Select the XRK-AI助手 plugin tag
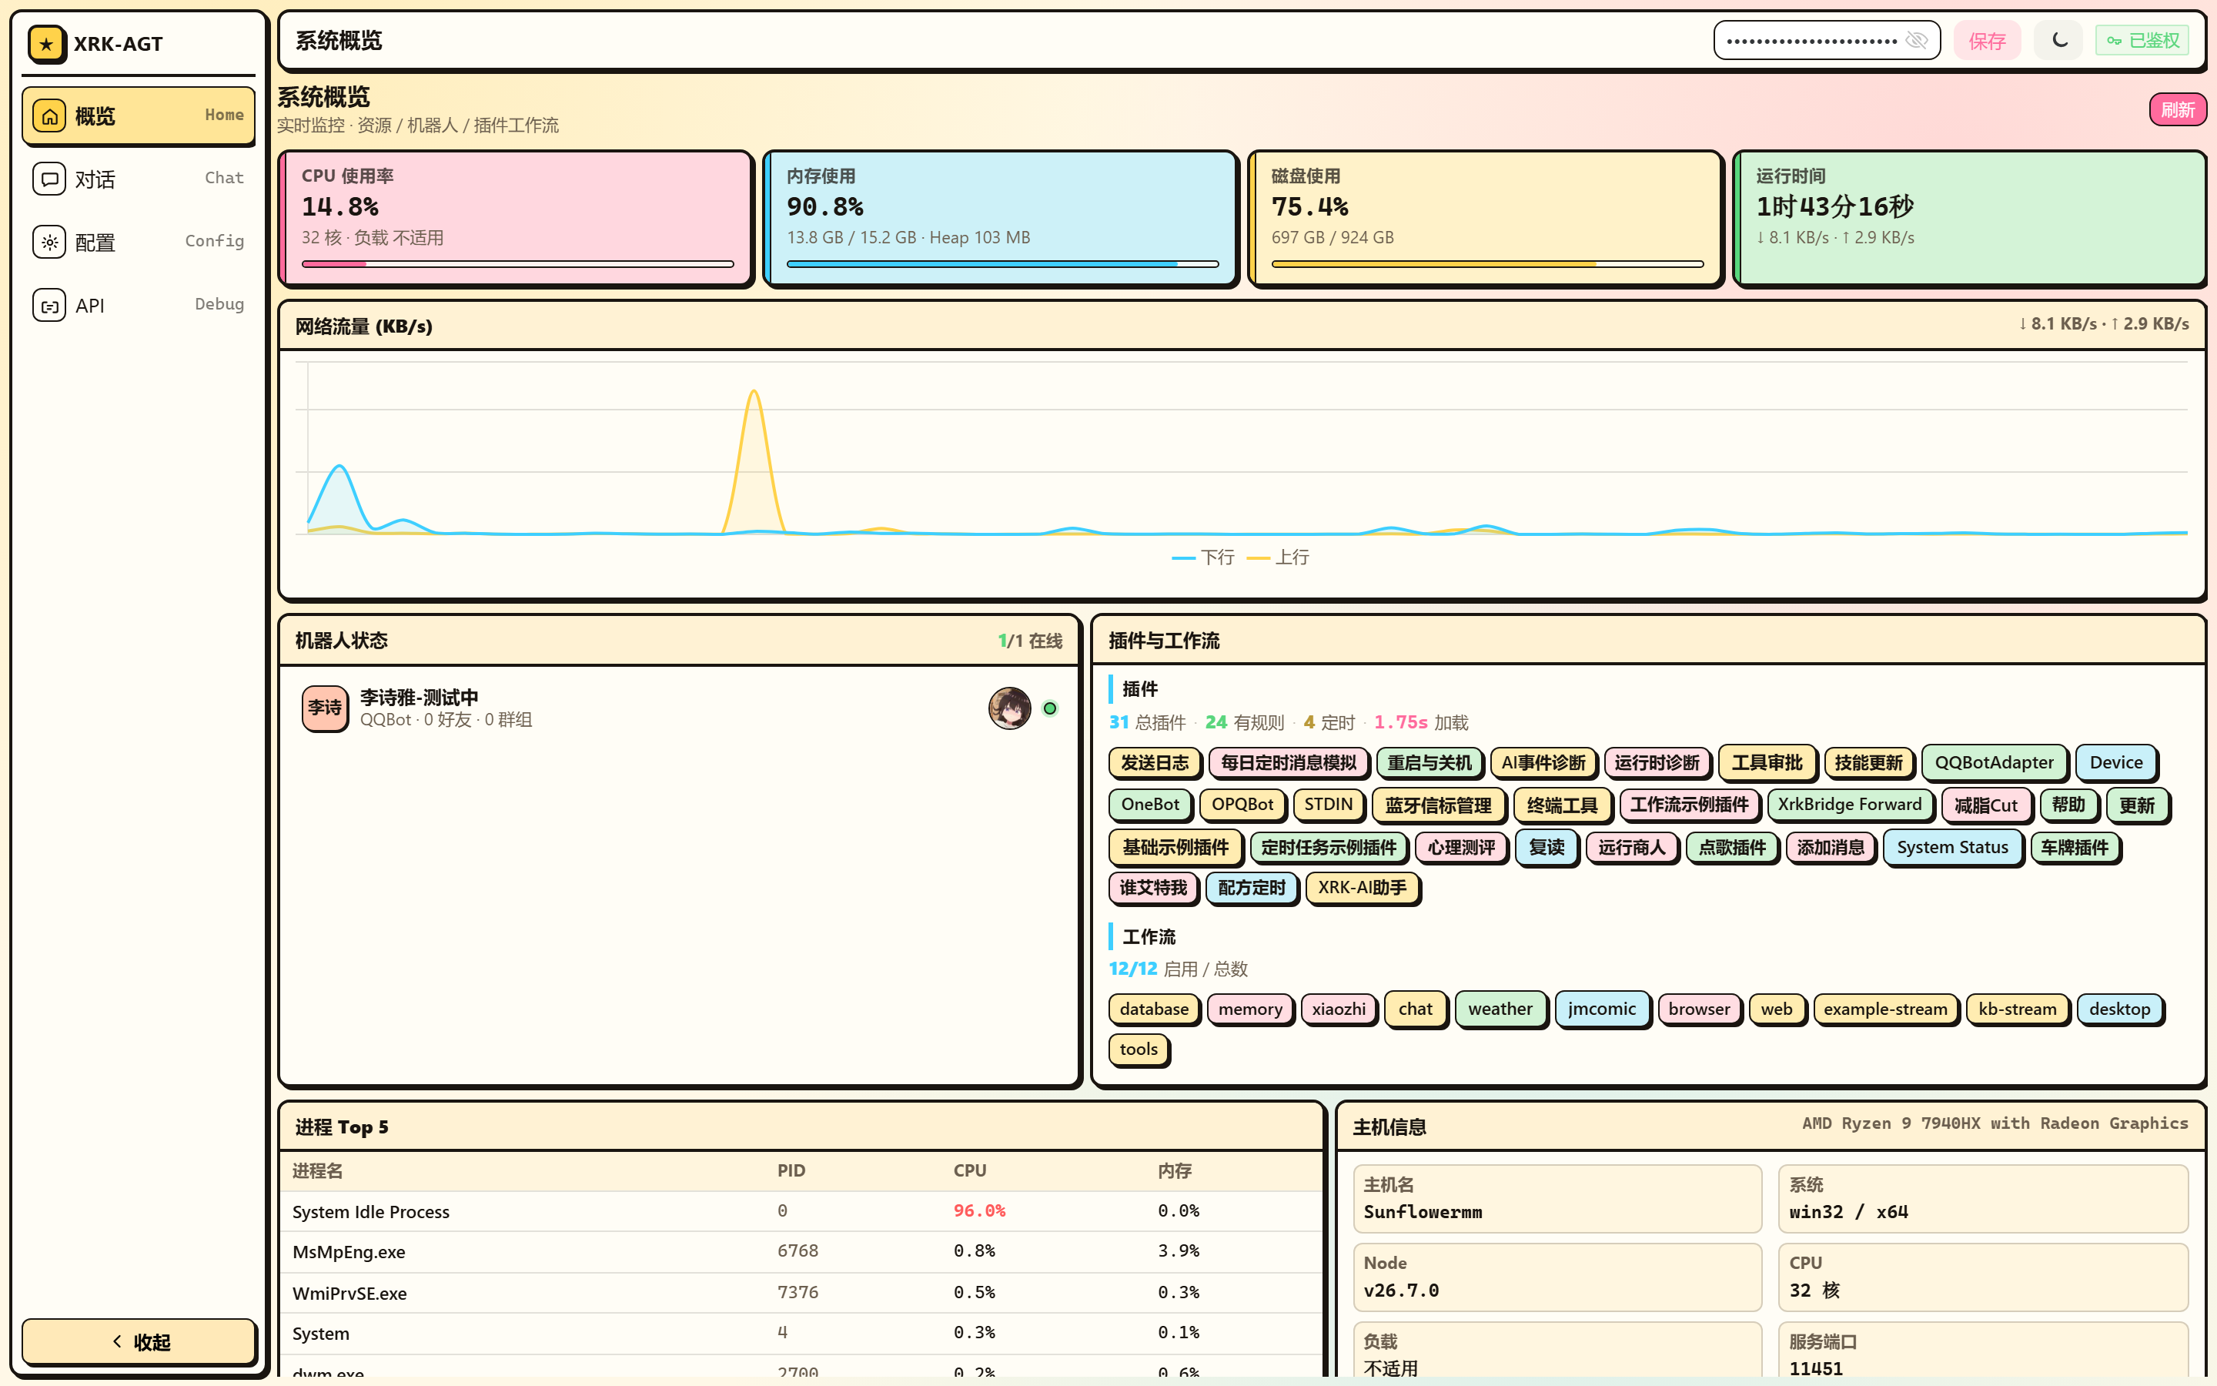Image resolution: width=2217 pixels, height=1386 pixels. tap(1363, 887)
